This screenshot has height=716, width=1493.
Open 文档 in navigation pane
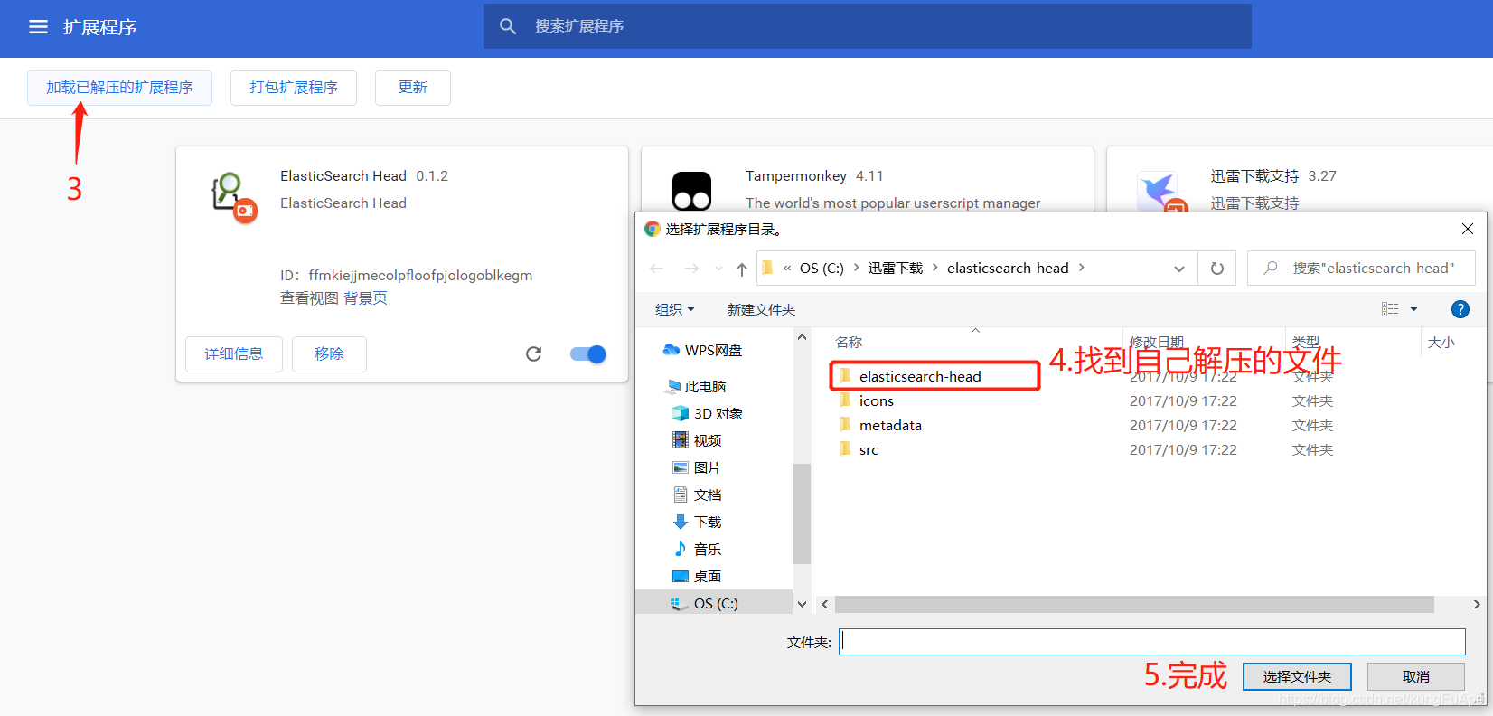697,495
